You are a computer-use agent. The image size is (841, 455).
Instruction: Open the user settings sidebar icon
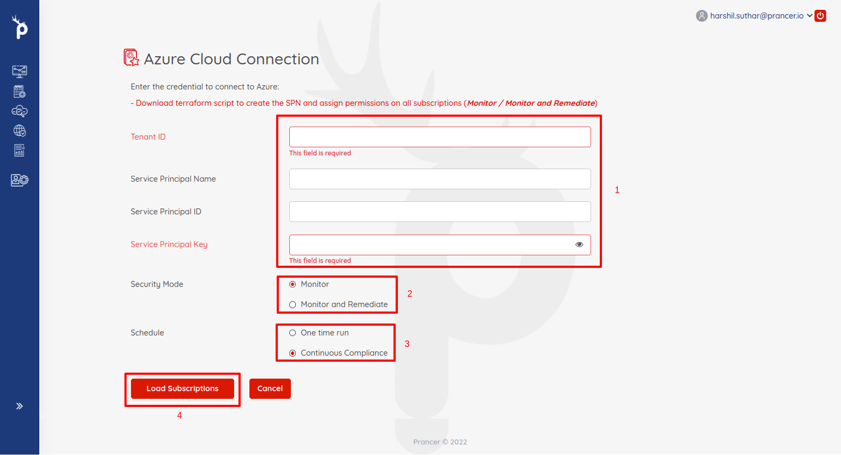[x=20, y=180]
